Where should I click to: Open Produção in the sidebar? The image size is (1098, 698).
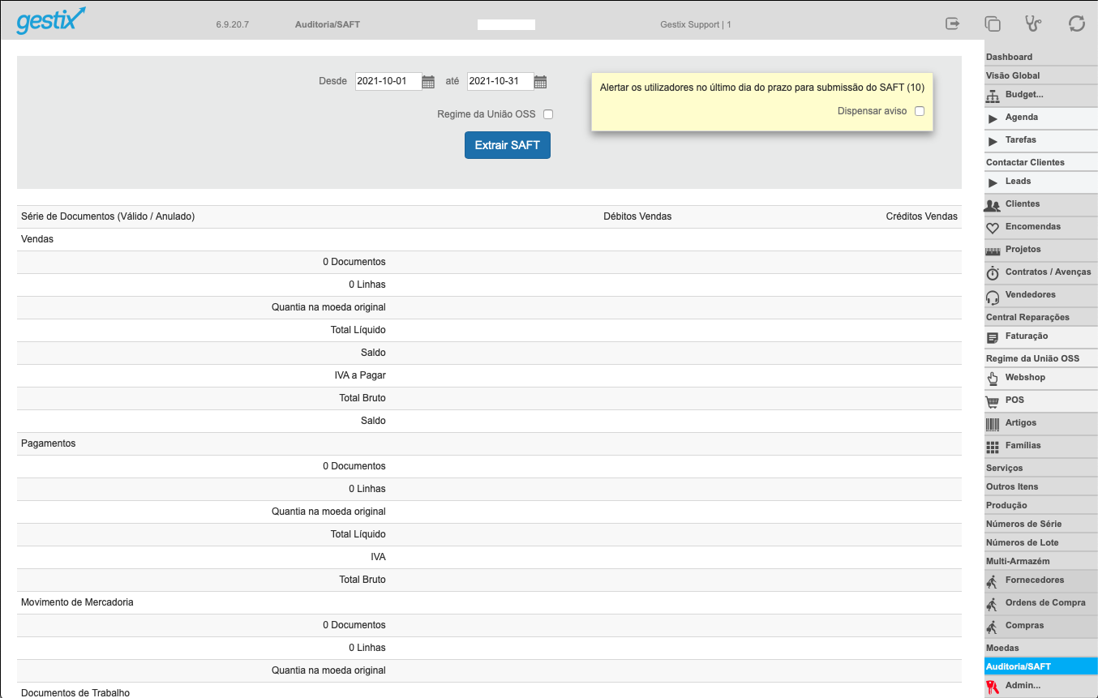click(x=1040, y=505)
